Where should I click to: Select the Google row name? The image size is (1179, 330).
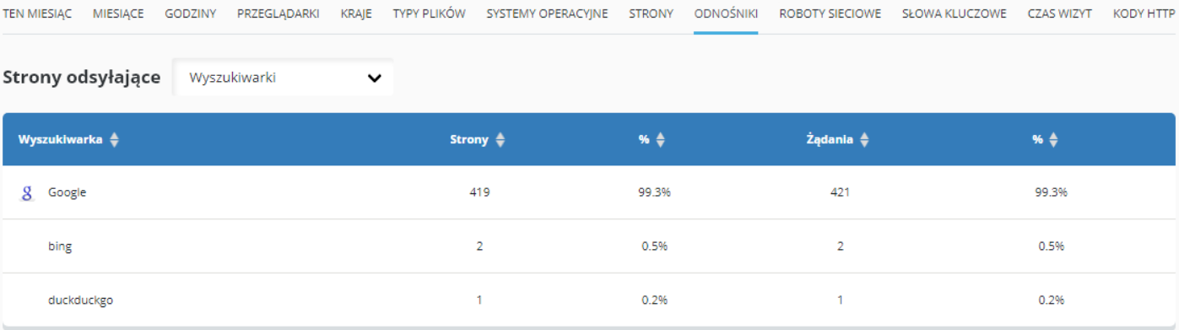click(x=68, y=192)
